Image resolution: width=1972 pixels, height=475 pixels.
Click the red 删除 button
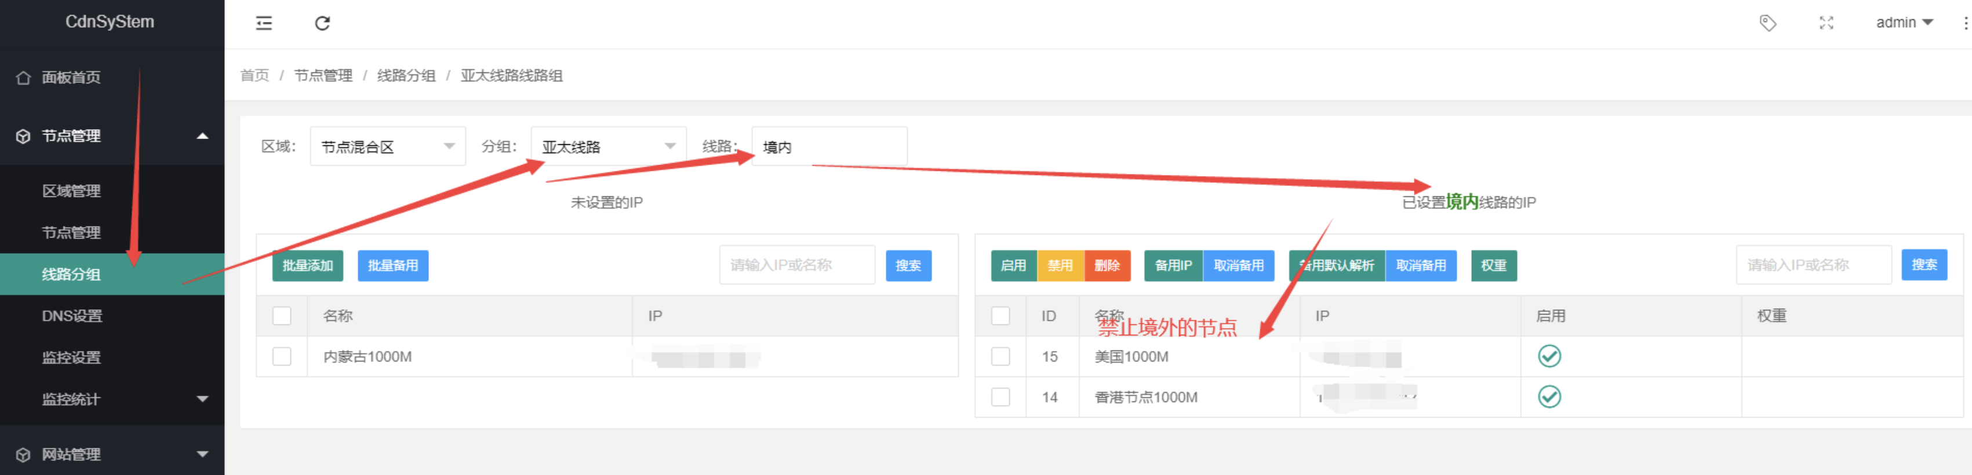pos(1107,265)
